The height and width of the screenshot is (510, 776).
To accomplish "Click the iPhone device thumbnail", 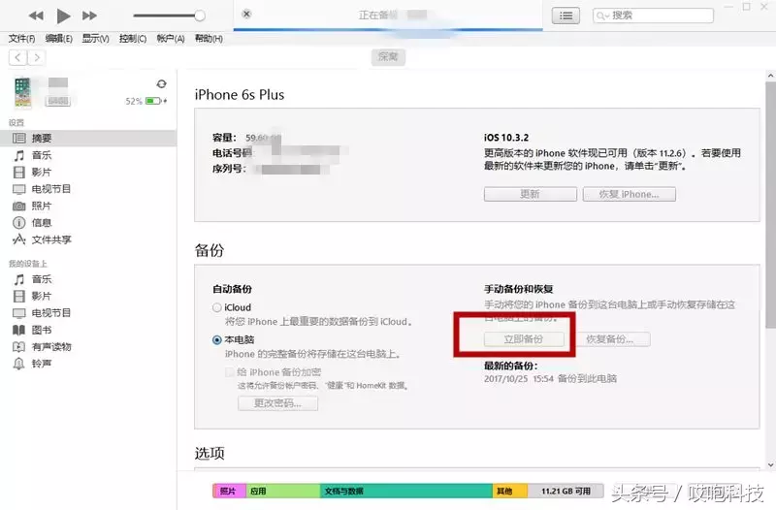I will tap(22, 92).
